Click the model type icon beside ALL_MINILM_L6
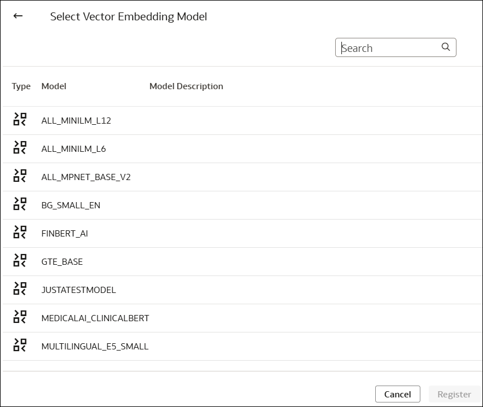The image size is (483, 407). (x=20, y=147)
